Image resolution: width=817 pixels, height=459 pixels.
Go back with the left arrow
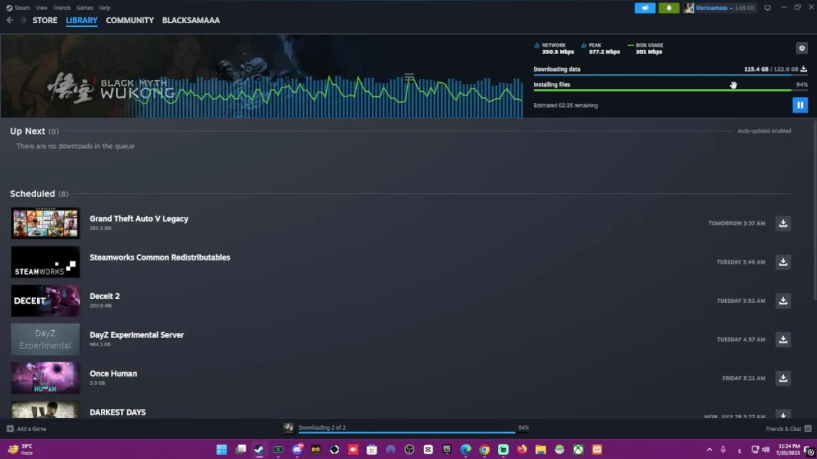pyautogui.click(x=10, y=20)
